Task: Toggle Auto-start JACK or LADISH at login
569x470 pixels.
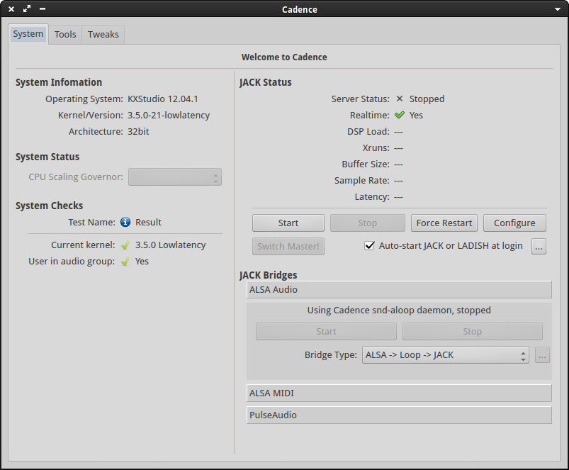Action: [x=369, y=246]
